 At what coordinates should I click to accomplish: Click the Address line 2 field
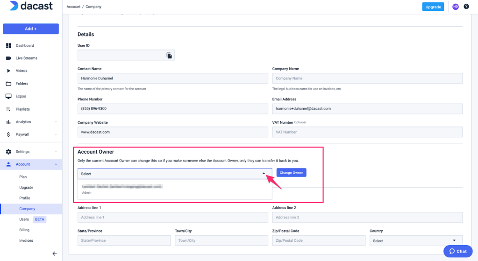coord(367,217)
